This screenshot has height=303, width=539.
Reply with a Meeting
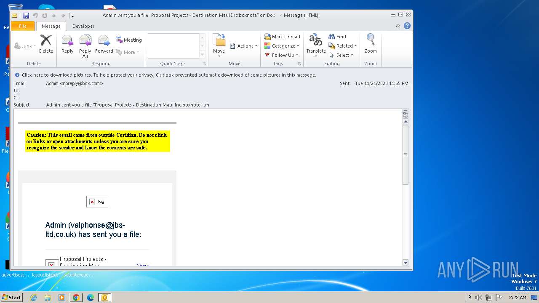(x=129, y=40)
